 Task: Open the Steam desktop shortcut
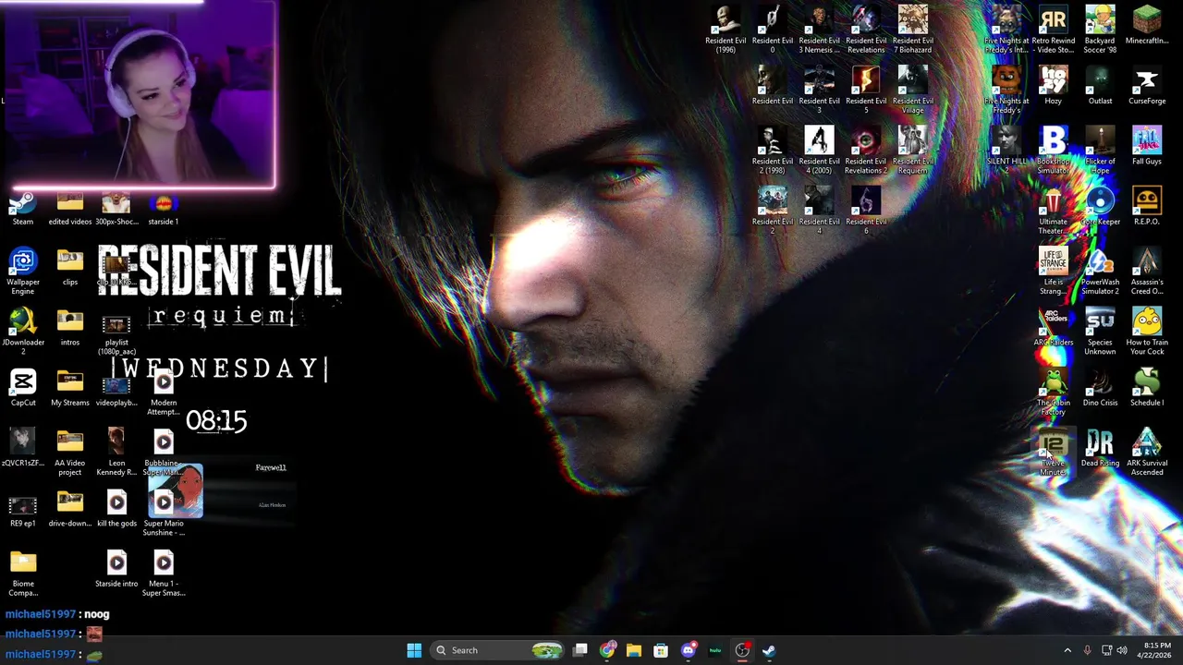(x=23, y=209)
